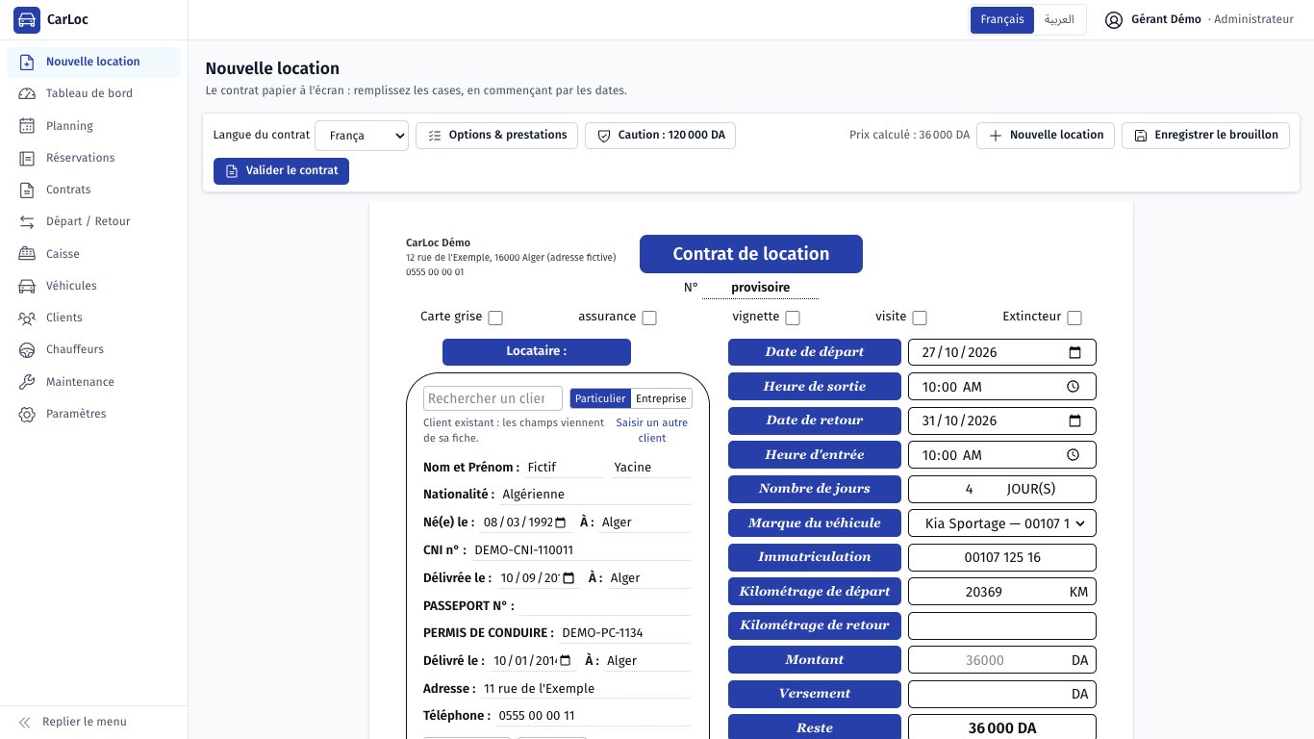1314x739 pixels.
Task: Click Valider le contrat button
Action: pos(281,171)
